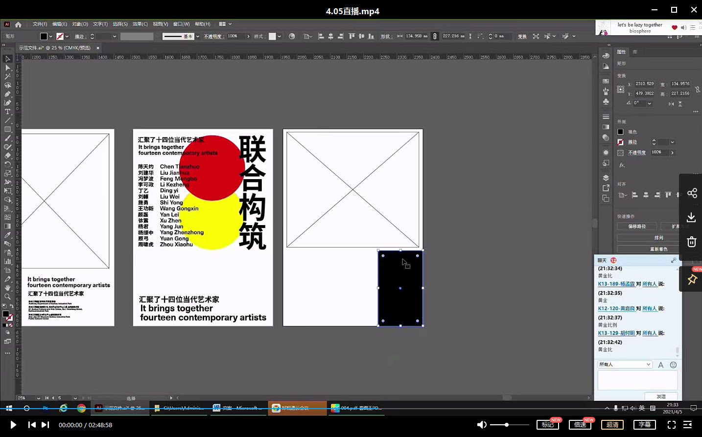Viewport: 702px width, 437px height.
Task: Click the trash delete icon
Action: 691,242
